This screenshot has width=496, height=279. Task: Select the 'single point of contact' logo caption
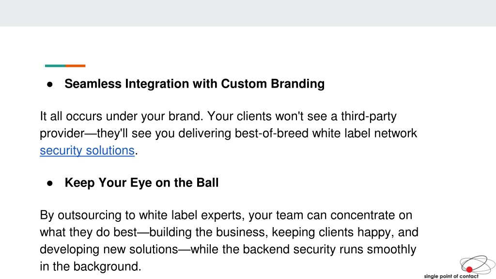451,276
